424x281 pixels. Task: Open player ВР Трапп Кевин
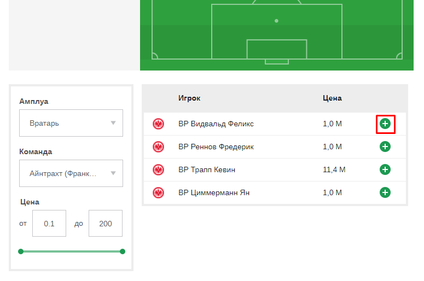207,169
